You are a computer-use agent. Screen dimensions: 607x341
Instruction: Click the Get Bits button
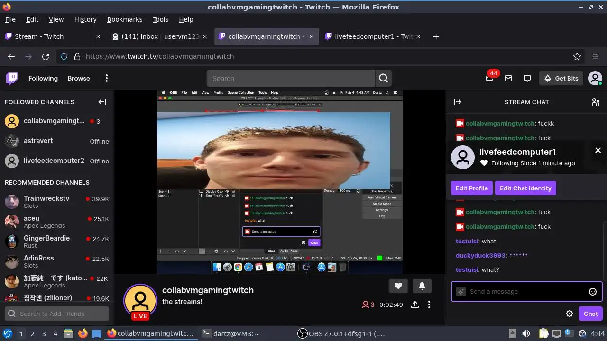pos(561,78)
